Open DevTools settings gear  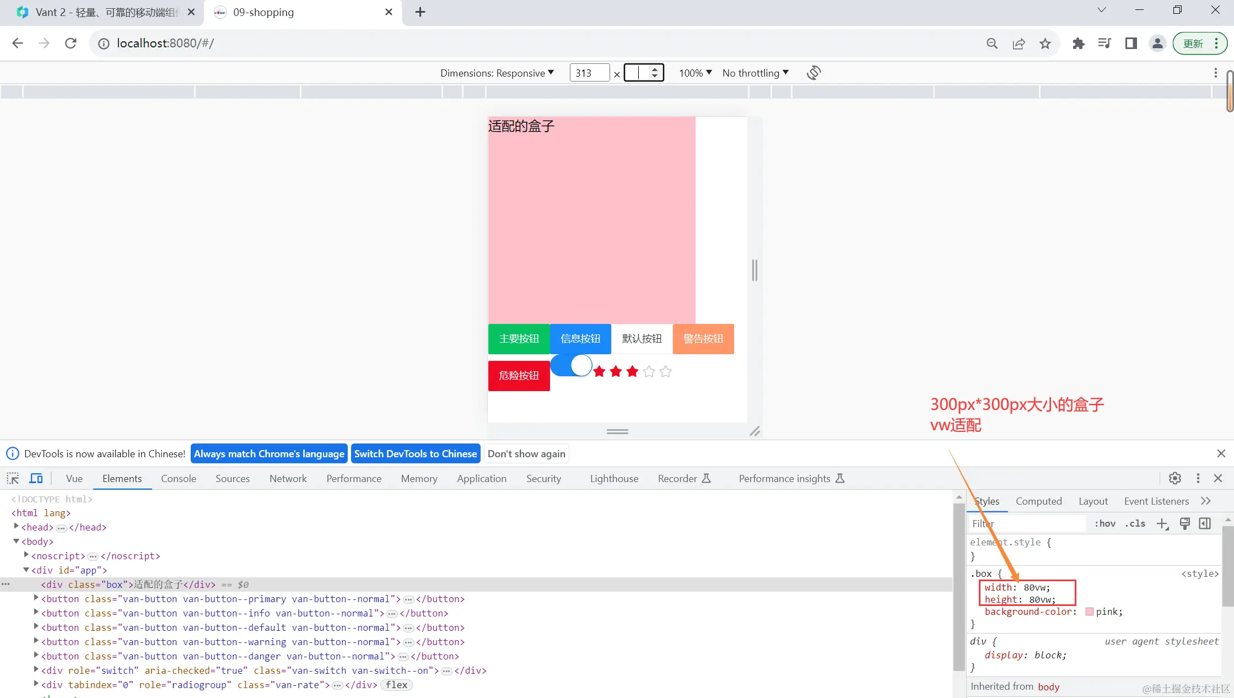click(x=1175, y=478)
